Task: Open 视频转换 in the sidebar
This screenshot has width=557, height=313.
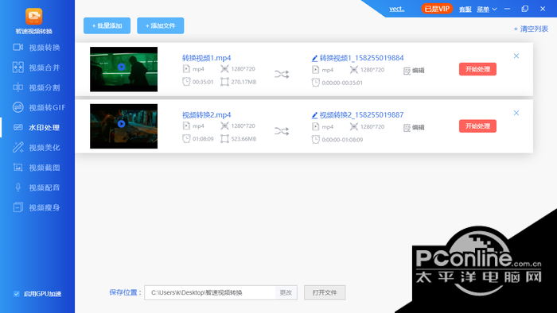Action: click(37, 48)
